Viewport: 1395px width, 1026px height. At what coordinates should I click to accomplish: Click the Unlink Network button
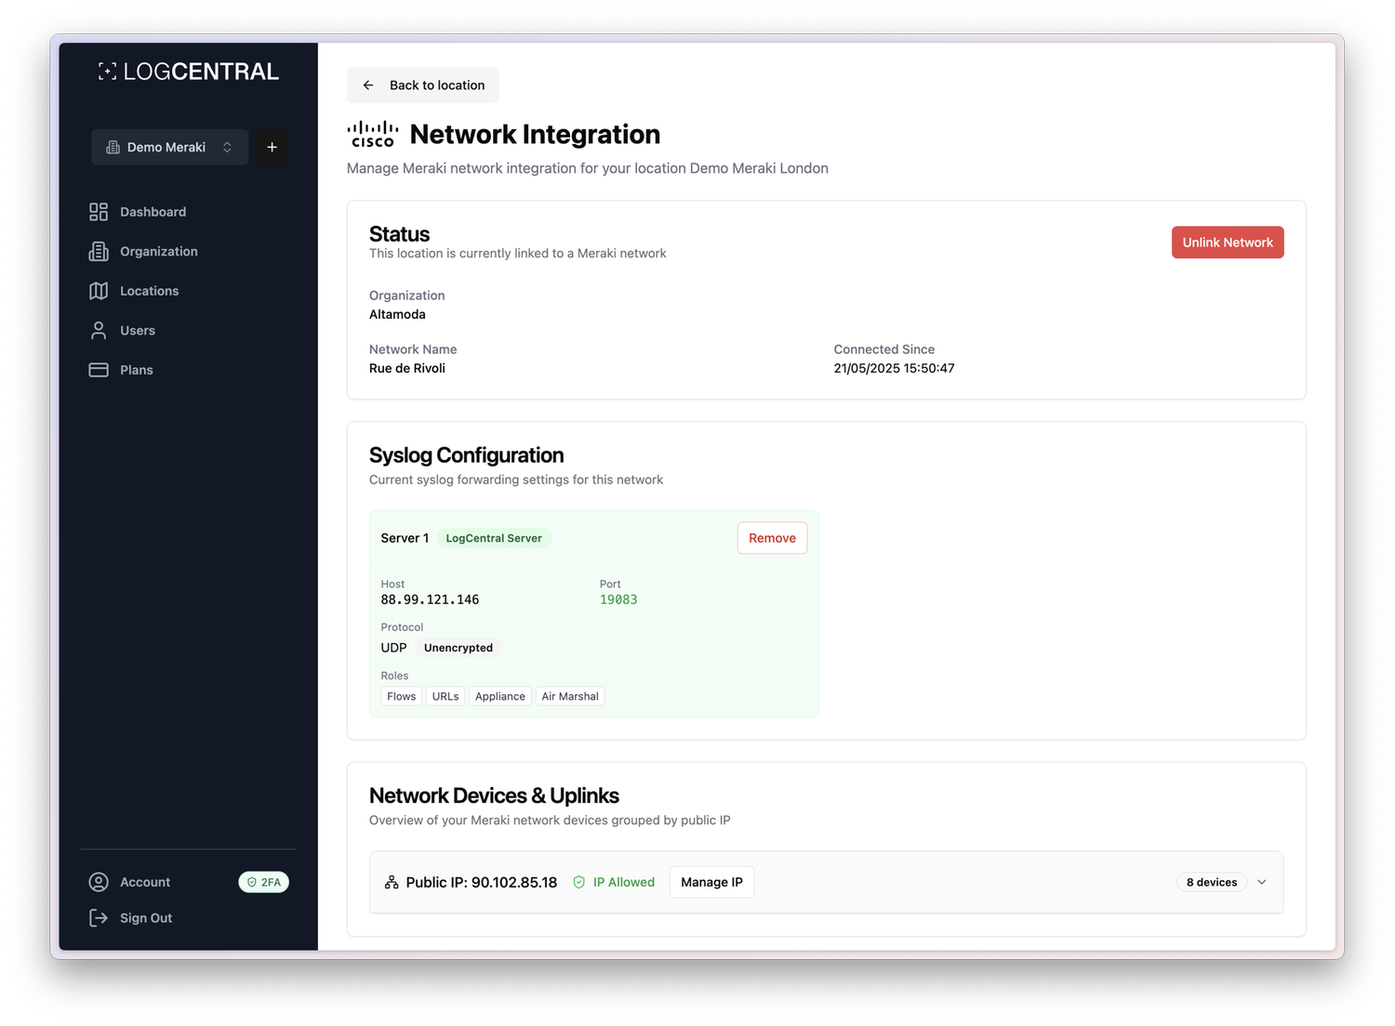(x=1227, y=242)
